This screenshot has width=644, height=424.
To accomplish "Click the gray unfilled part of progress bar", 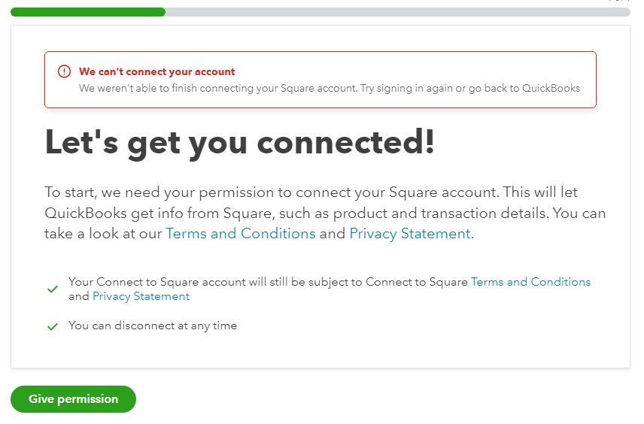I will coord(397,12).
